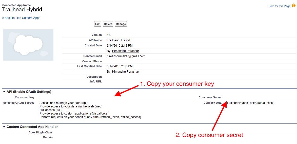Click the Selected OAuth Scopes label
The height and width of the screenshot is (144, 297).
(19, 103)
